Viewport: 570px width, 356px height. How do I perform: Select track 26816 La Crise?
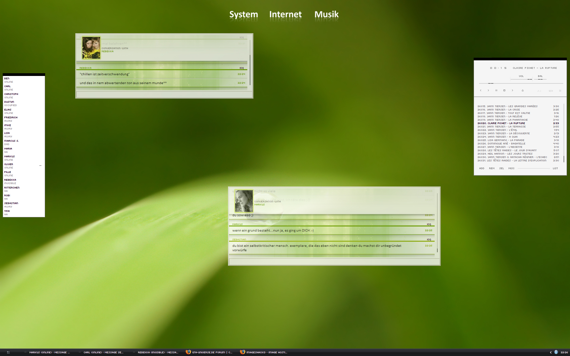[518, 110]
